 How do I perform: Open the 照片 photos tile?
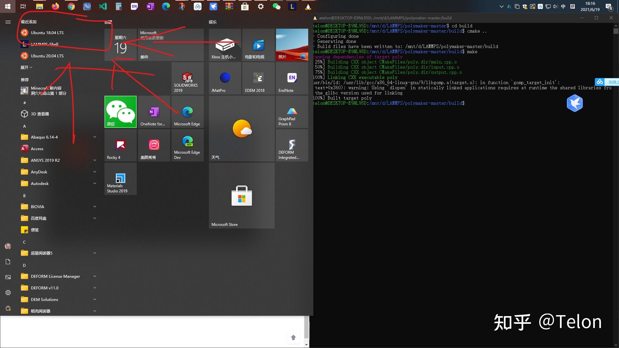[292, 45]
